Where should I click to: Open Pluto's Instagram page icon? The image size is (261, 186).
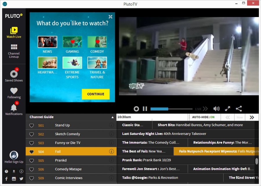pyautogui.click(x=14, y=179)
